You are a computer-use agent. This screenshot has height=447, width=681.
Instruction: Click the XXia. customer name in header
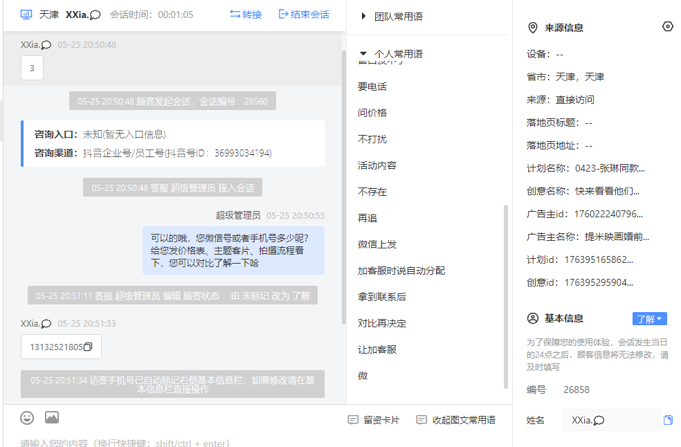pyautogui.click(x=83, y=15)
